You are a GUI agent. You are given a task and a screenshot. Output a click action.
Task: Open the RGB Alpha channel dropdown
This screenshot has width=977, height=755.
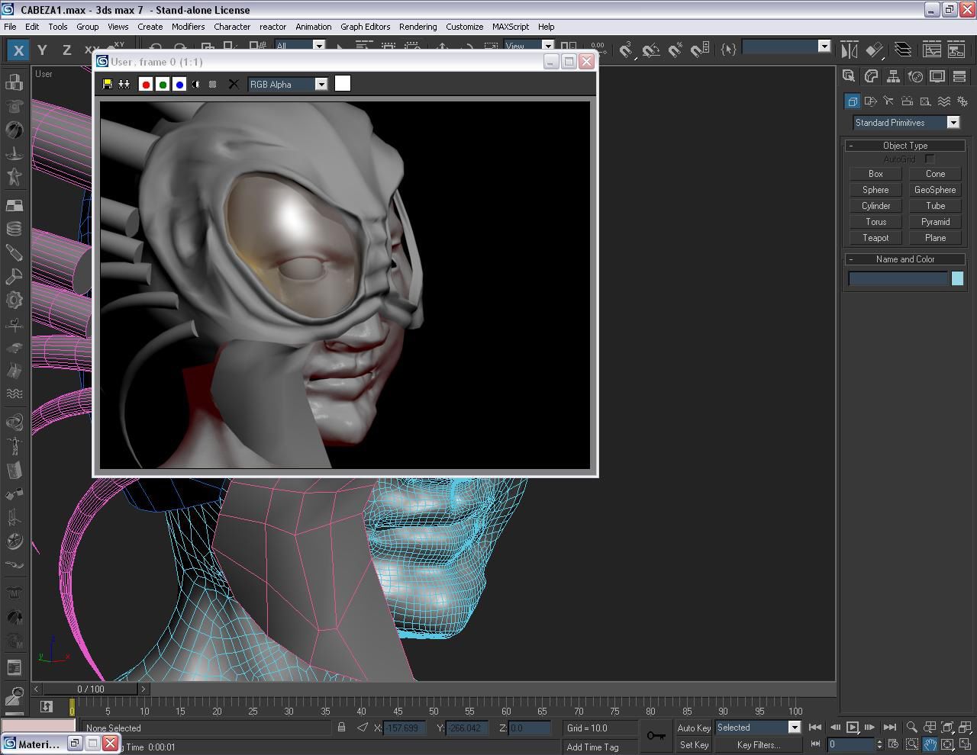(321, 85)
